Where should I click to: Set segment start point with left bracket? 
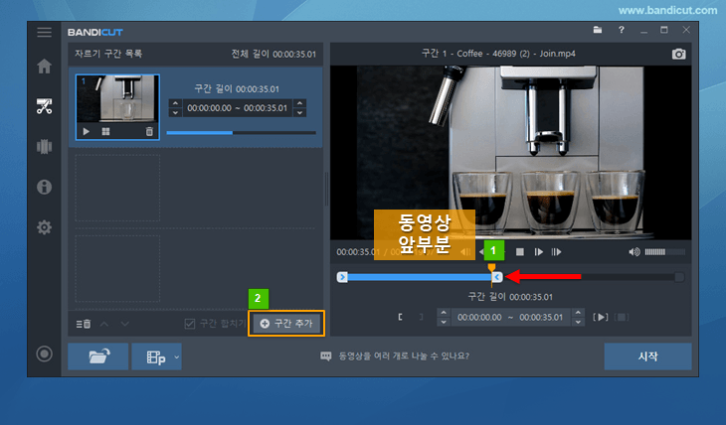pos(400,317)
